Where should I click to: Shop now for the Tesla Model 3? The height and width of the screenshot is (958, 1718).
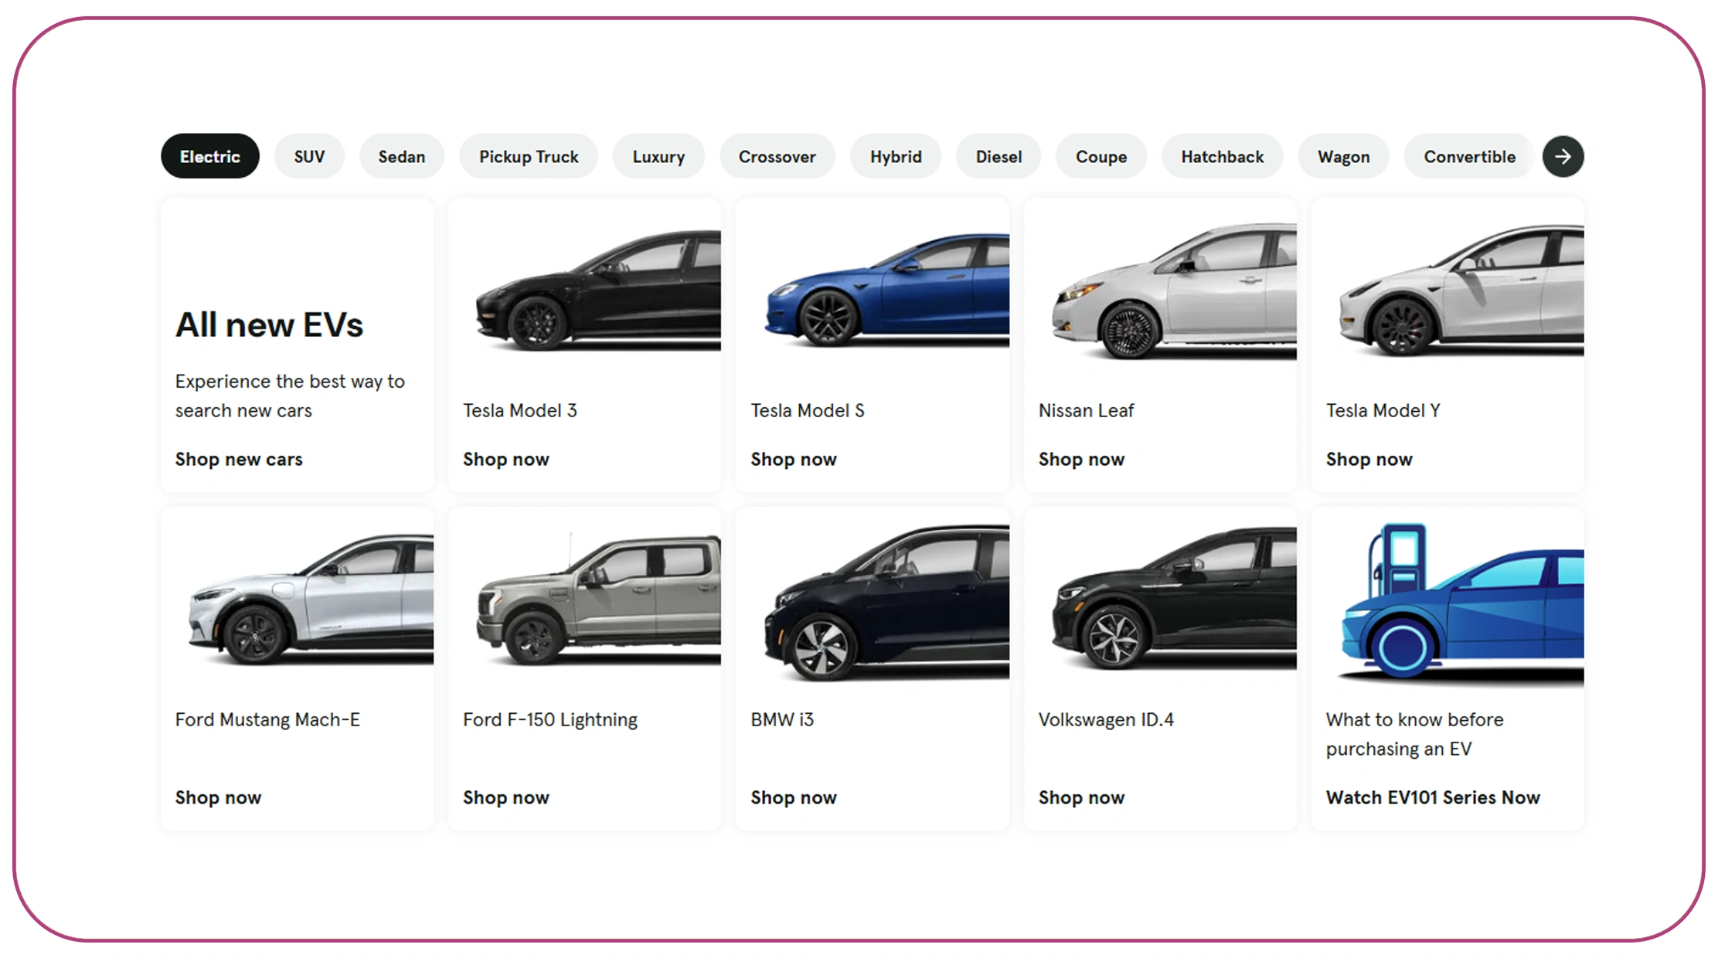click(x=506, y=459)
